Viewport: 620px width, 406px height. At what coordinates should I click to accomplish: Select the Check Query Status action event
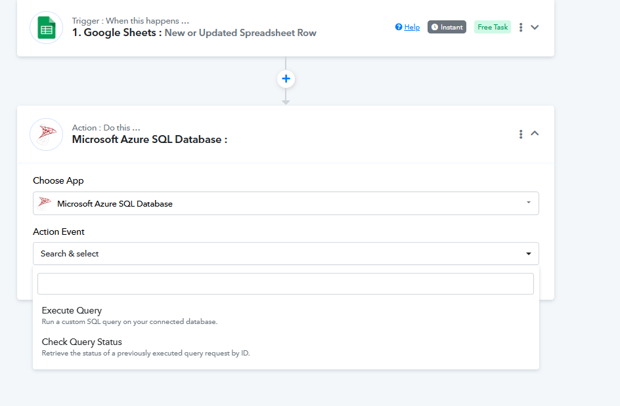[x=286, y=347]
